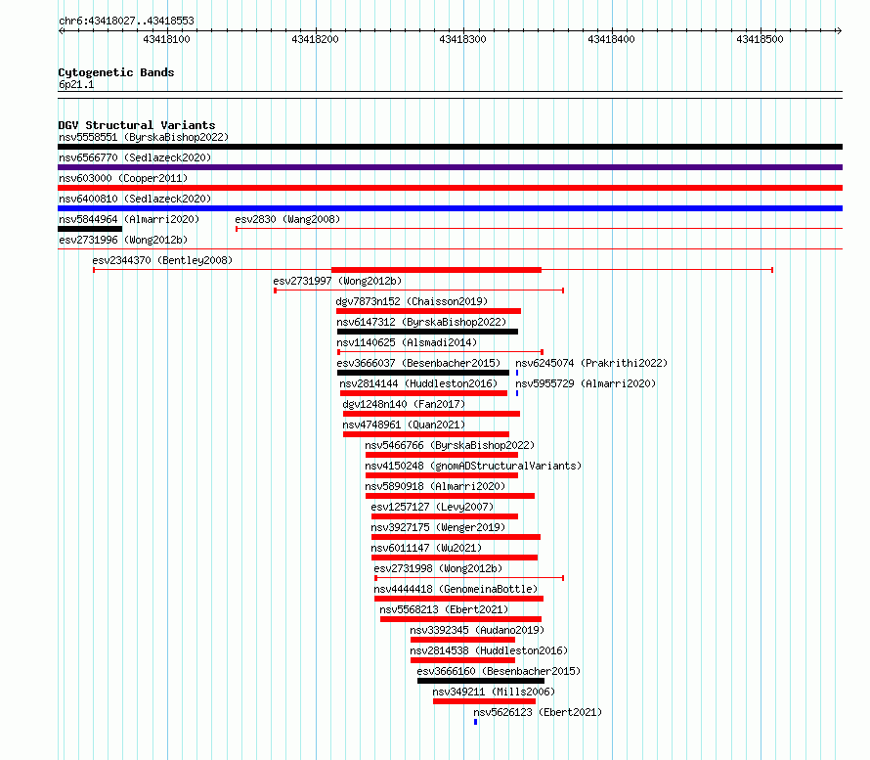Click the black bar under esv3666160
The image size is (870, 760).
click(481, 681)
